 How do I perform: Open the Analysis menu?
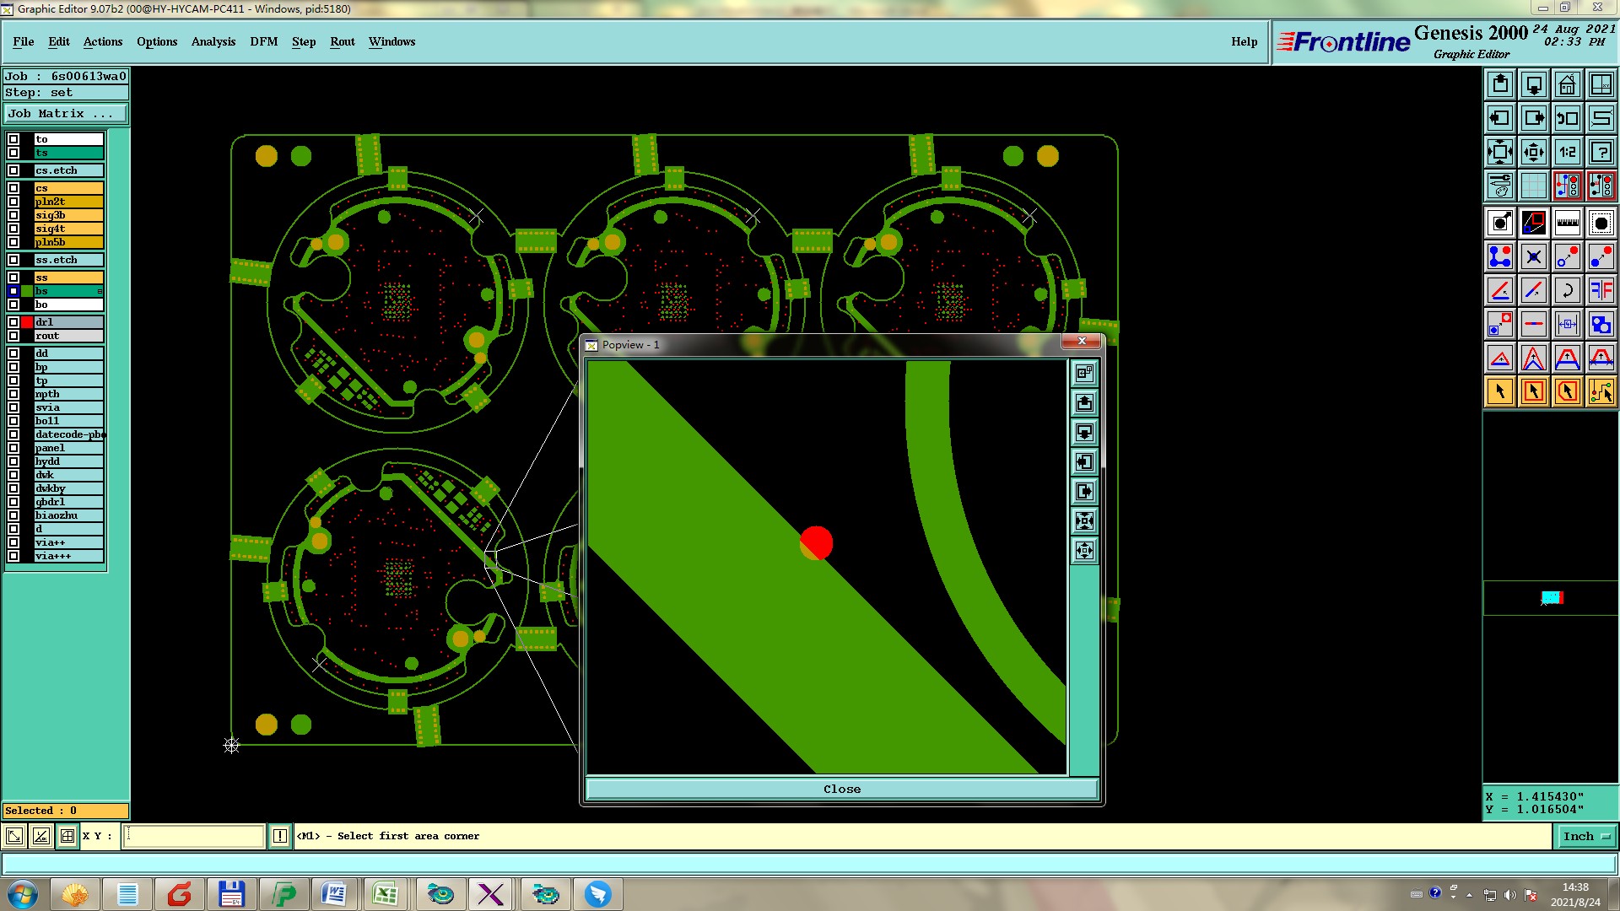[x=213, y=41]
